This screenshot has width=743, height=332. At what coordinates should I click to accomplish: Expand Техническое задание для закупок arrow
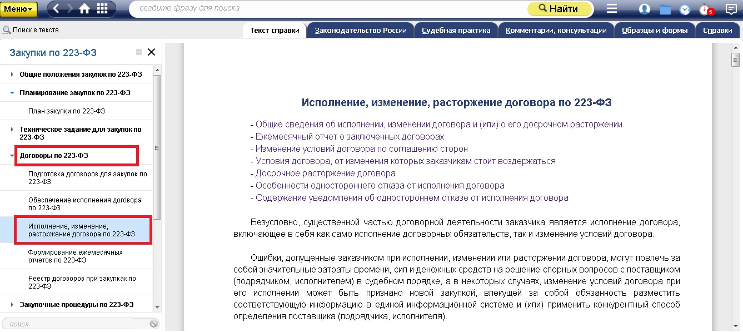coord(12,130)
